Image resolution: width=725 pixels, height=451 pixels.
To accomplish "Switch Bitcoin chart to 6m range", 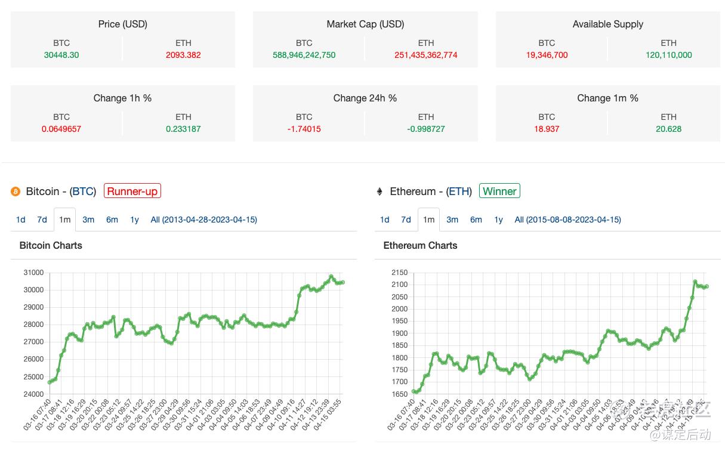I will [112, 220].
